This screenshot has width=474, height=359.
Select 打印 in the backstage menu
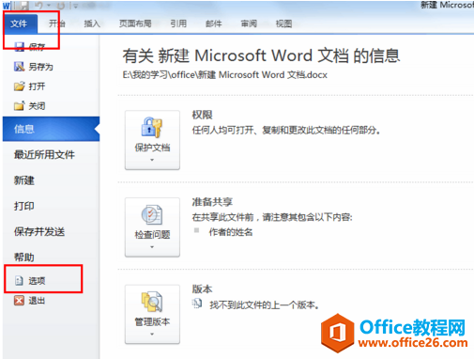24,206
